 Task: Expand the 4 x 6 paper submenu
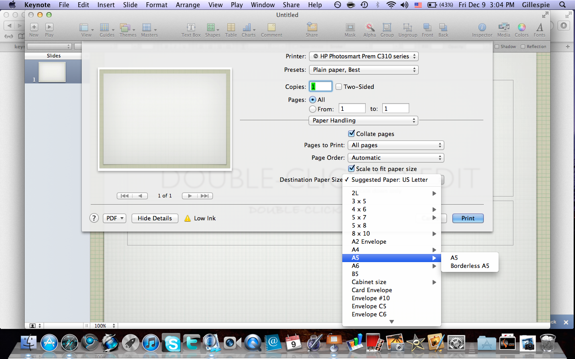tap(392, 209)
